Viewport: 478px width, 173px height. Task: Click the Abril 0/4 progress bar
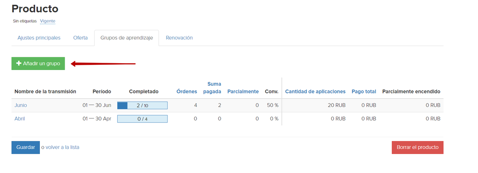[x=142, y=119]
